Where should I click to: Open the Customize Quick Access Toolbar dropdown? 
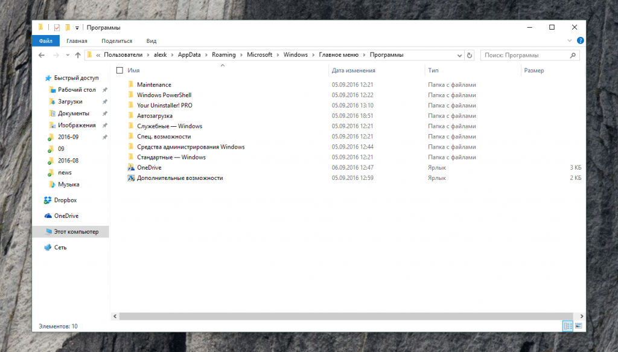click(x=77, y=28)
